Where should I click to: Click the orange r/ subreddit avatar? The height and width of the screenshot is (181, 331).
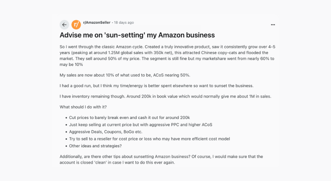pyautogui.click(x=76, y=25)
